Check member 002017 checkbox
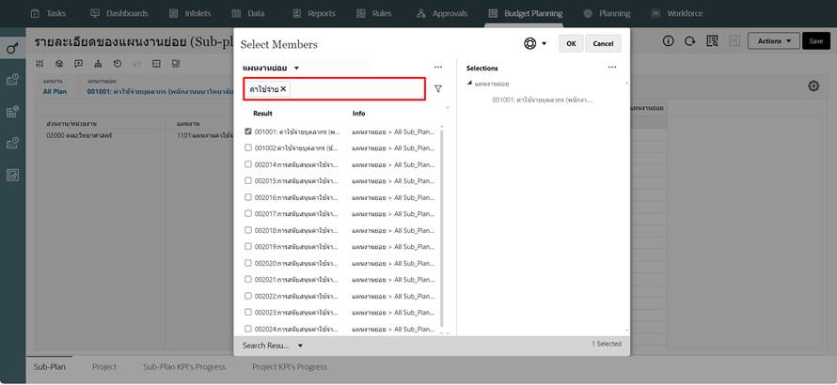 click(x=248, y=213)
